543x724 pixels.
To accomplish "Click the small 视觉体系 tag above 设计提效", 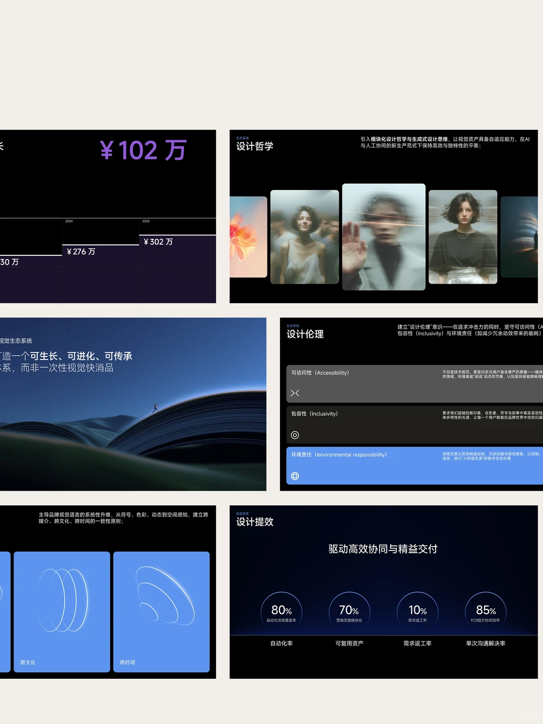I will point(242,514).
